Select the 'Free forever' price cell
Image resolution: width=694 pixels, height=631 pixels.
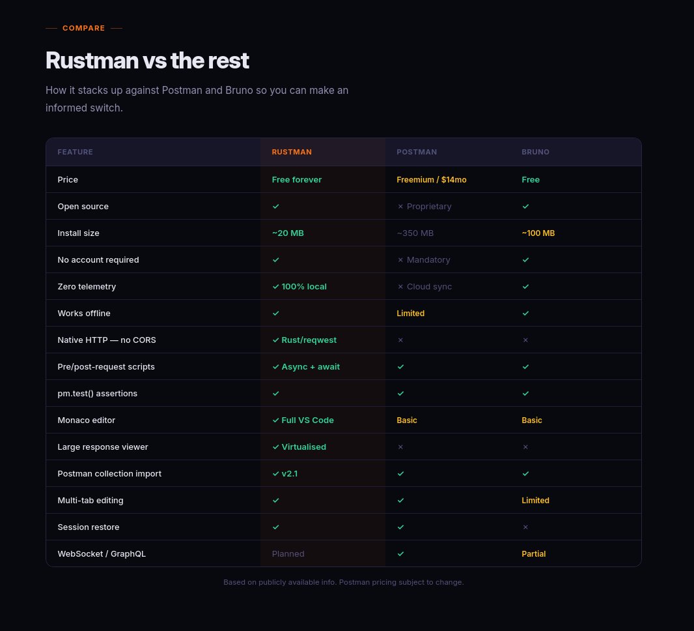tap(296, 179)
